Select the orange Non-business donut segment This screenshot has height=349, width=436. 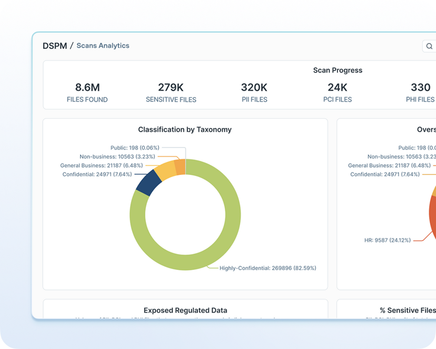coord(180,167)
